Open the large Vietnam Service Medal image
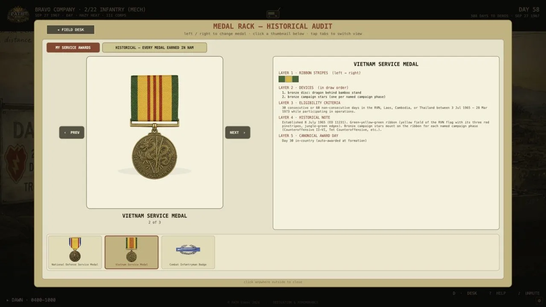546x307 pixels. [154, 132]
